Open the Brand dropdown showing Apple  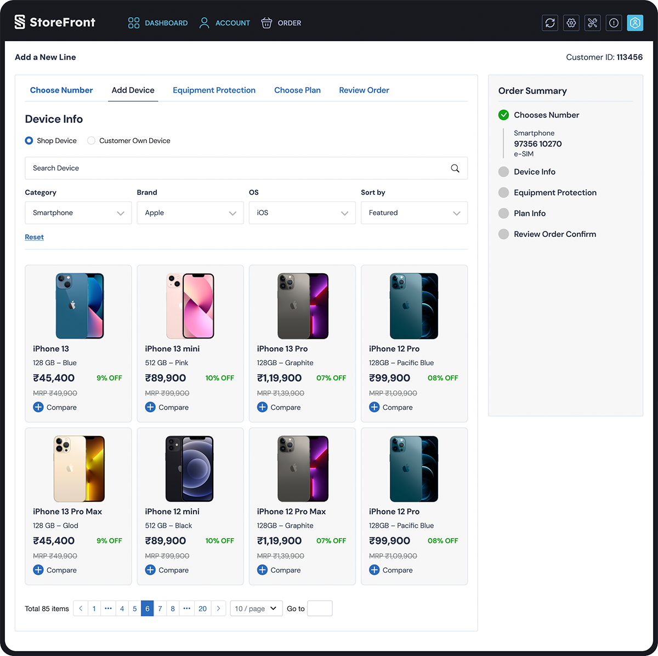pyautogui.click(x=190, y=213)
